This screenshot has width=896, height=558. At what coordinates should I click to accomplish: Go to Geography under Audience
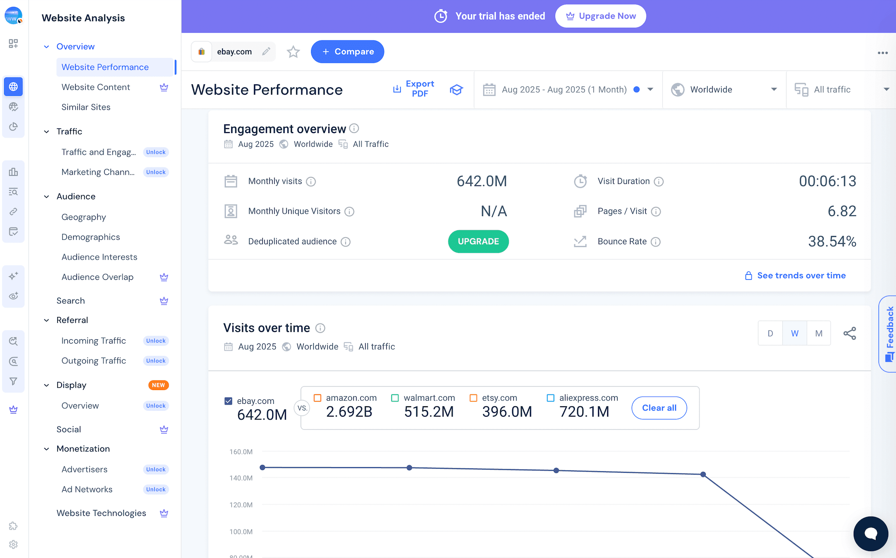pos(84,217)
